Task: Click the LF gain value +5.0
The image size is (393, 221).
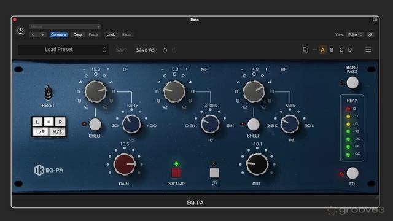Action: point(96,69)
